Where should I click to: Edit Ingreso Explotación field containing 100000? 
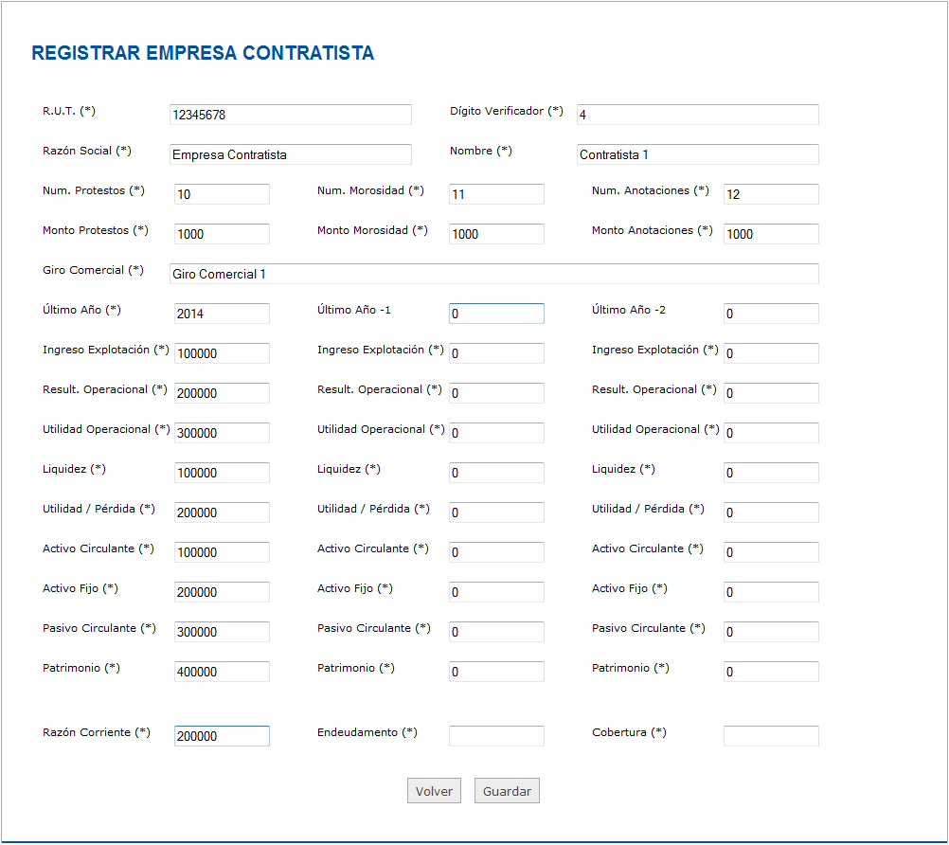(222, 353)
